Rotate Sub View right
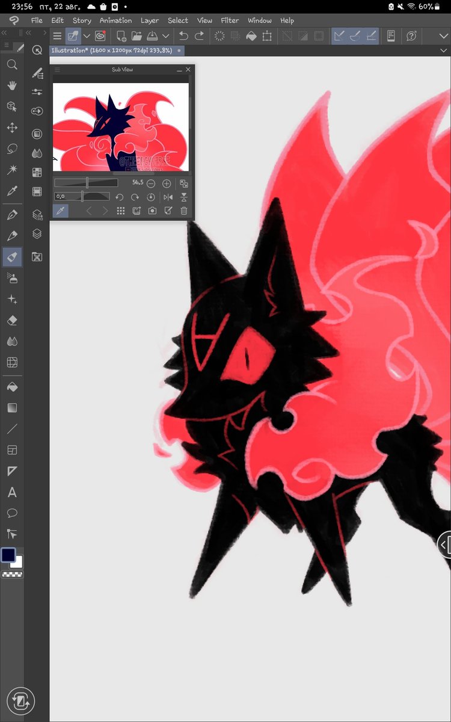The height and width of the screenshot is (722, 451). click(x=135, y=197)
